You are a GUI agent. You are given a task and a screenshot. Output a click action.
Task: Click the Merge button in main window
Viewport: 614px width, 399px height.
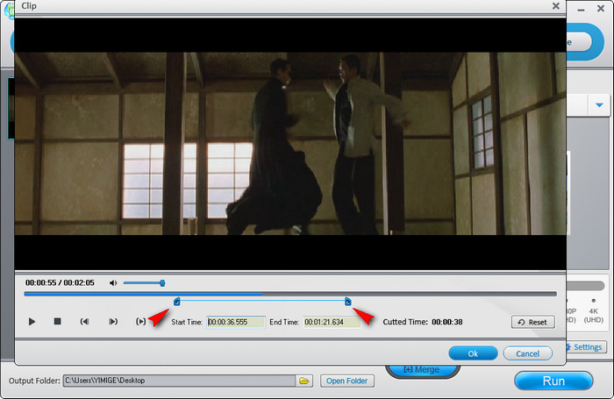pos(421,370)
